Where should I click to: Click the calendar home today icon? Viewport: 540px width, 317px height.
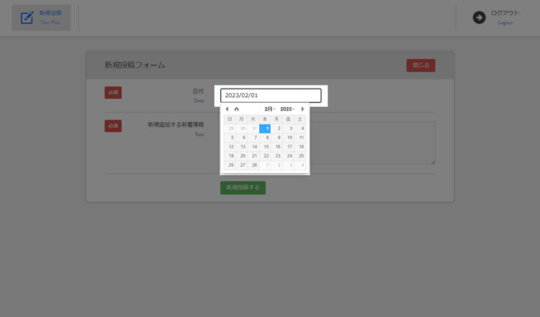[236, 109]
